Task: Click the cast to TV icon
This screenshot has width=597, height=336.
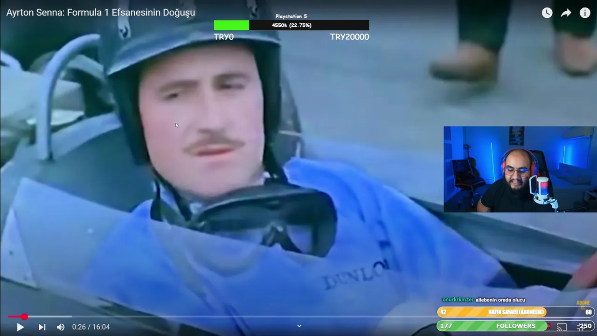Action: click(562, 327)
